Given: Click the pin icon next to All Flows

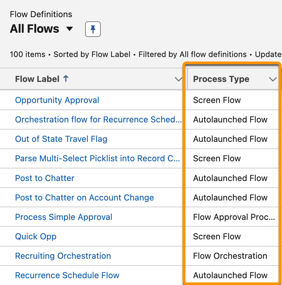Looking at the screenshot, I should point(93,29).
